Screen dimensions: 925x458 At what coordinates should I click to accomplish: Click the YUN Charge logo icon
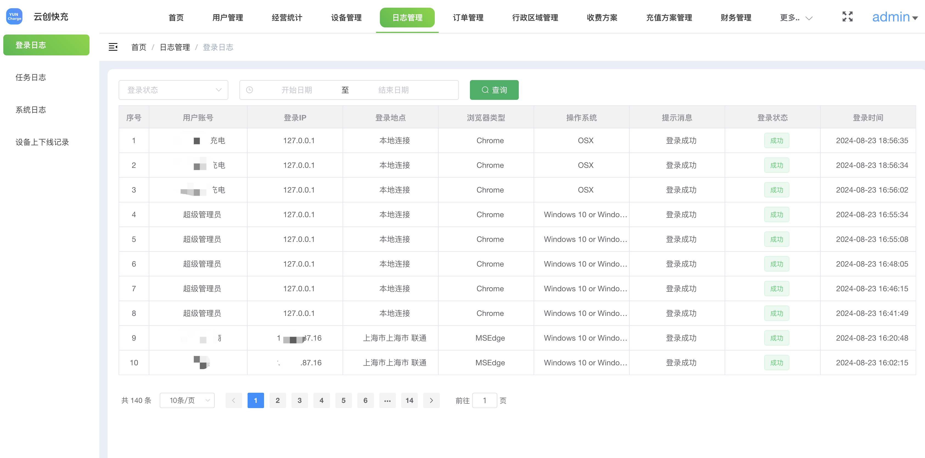[14, 16]
